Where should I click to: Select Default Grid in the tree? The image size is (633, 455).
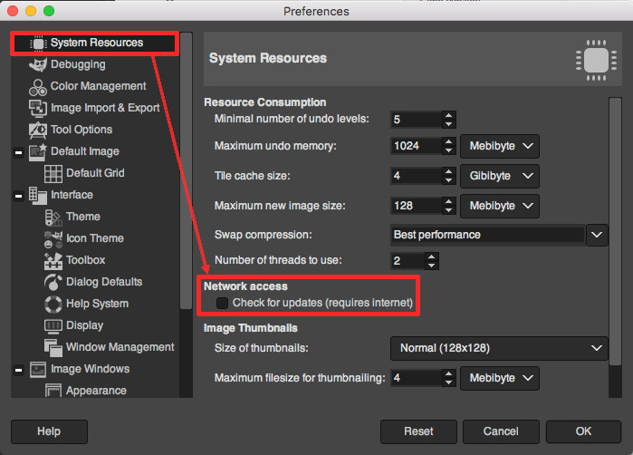coord(95,173)
